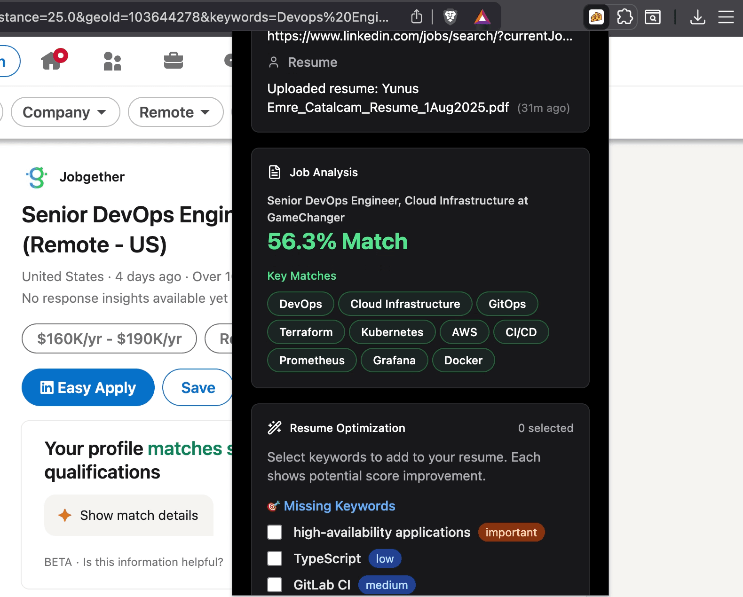The height and width of the screenshot is (597, 743).
Task: Click the Brave Rewards triangle icon
Action: [x=482, y=17]
